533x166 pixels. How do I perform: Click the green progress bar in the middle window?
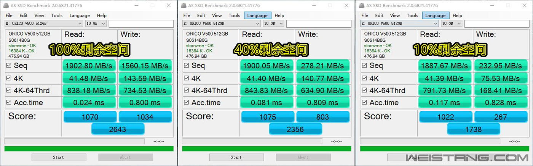[266, 149]
